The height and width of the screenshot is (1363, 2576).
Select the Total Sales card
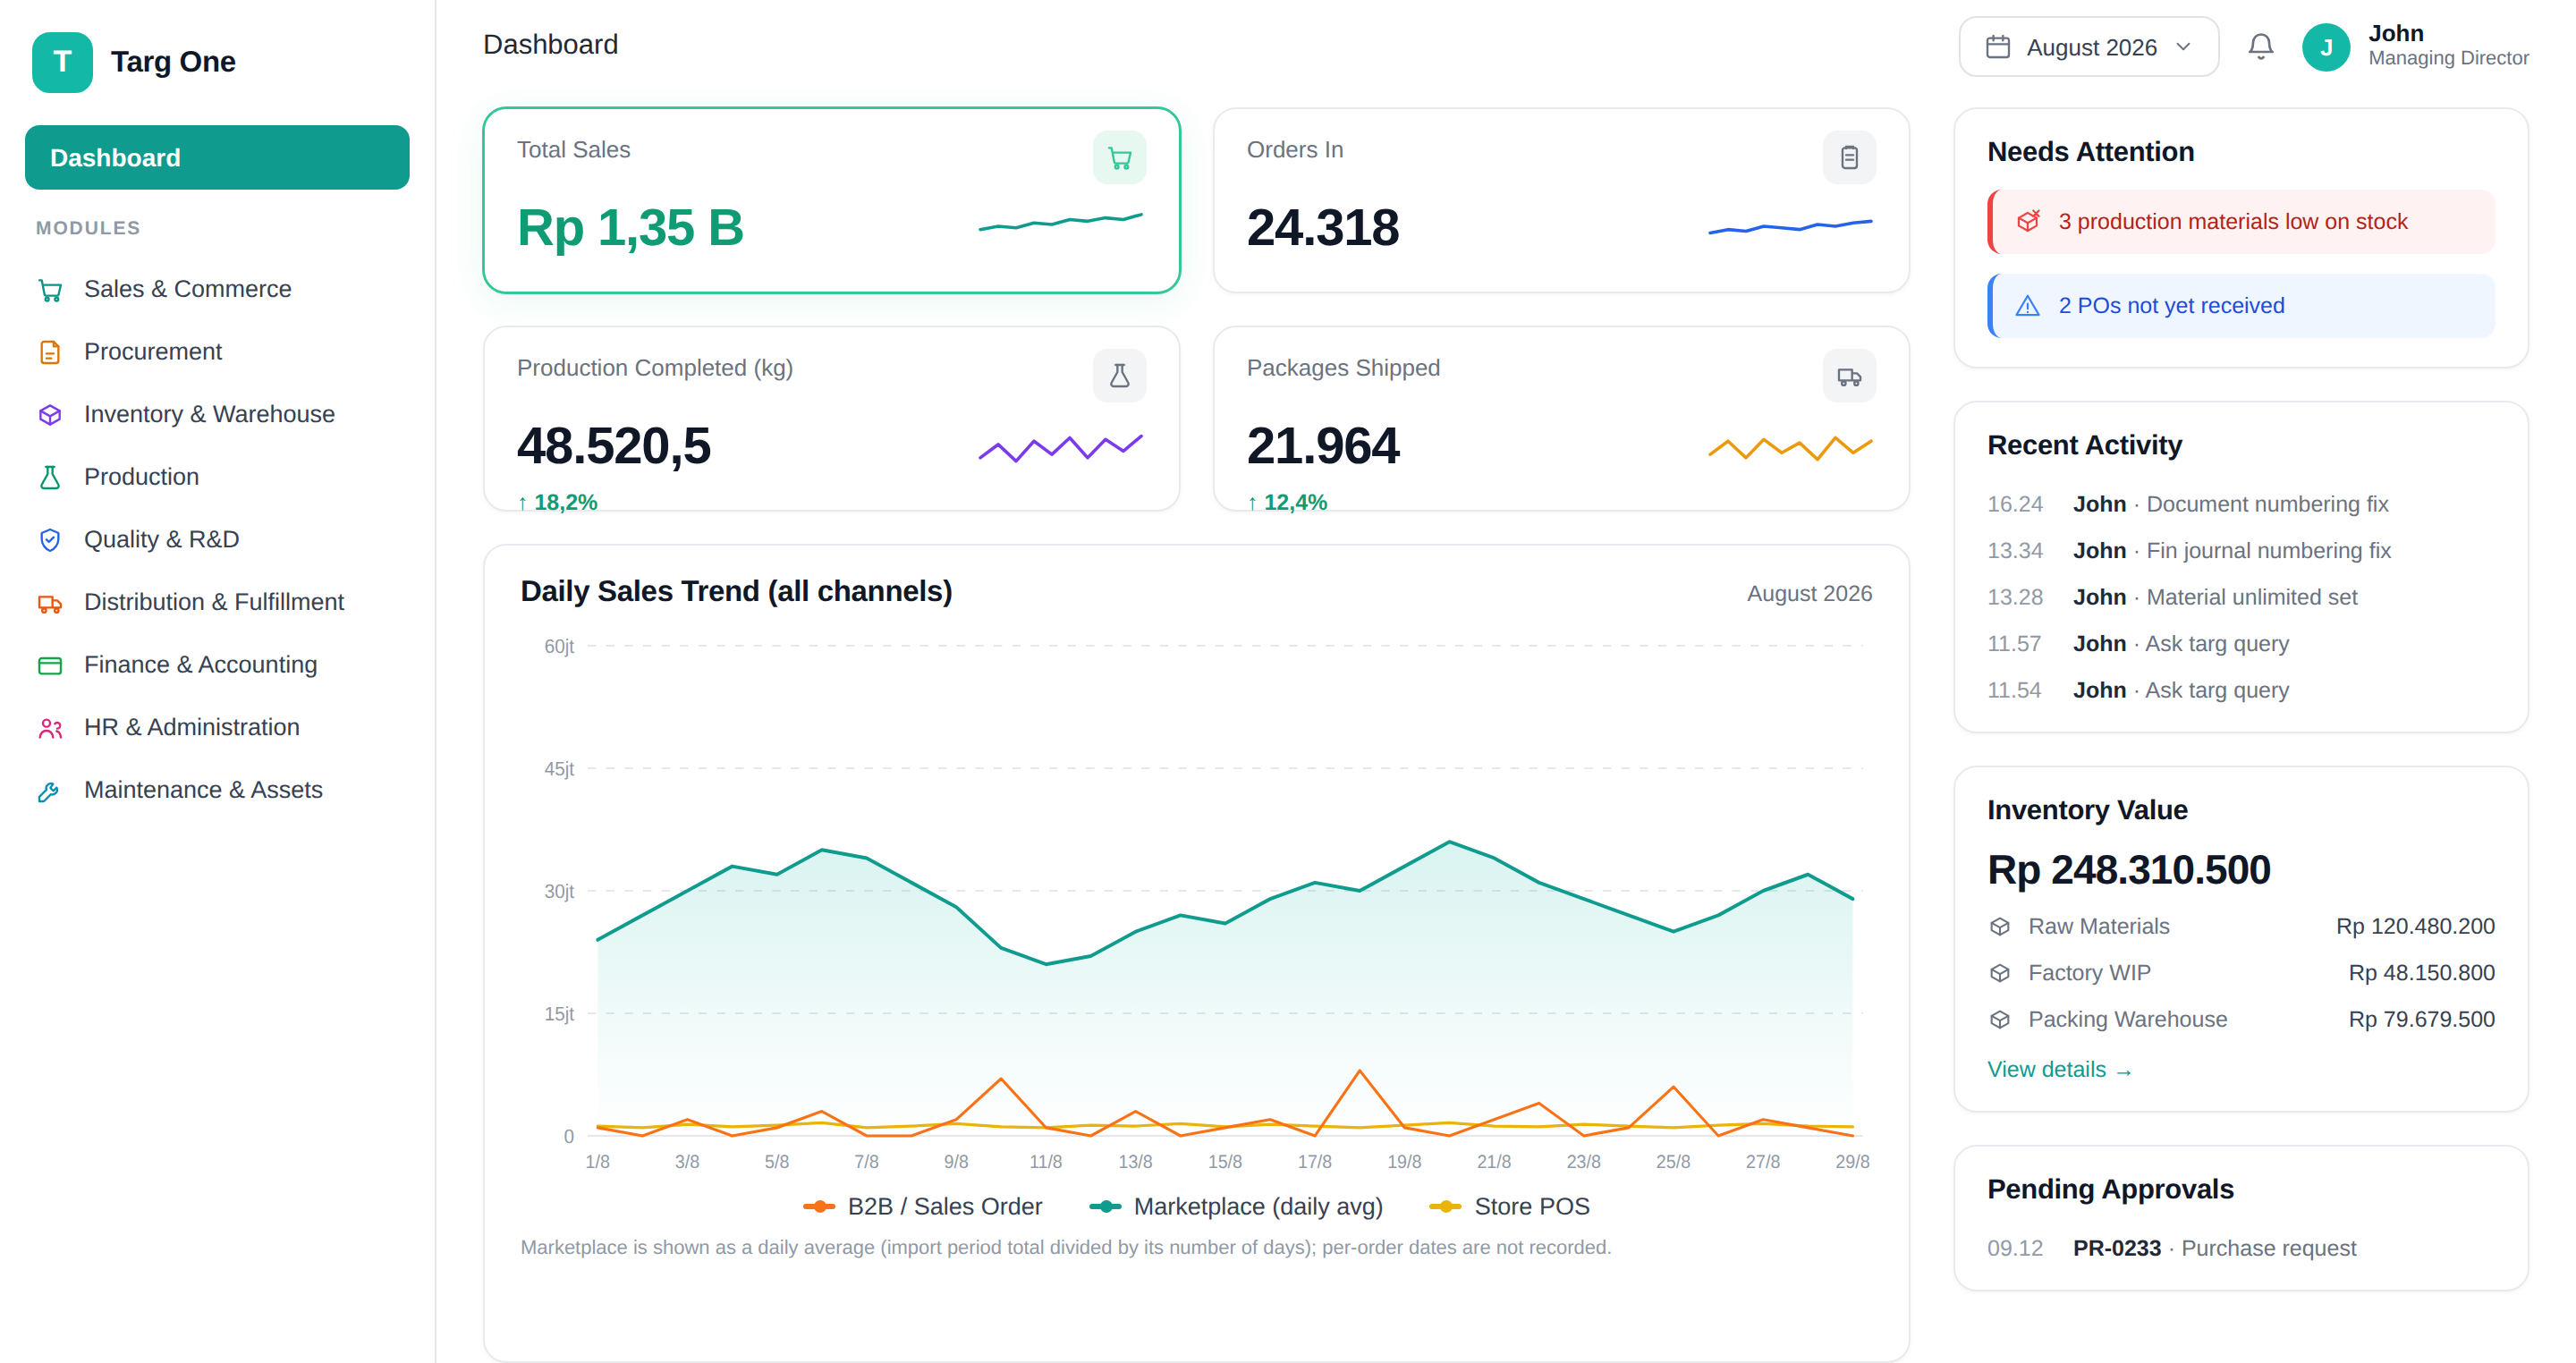click(x=831, y=200)
